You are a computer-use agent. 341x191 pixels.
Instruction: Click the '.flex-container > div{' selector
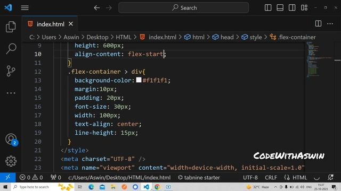(x=107, y=72)
